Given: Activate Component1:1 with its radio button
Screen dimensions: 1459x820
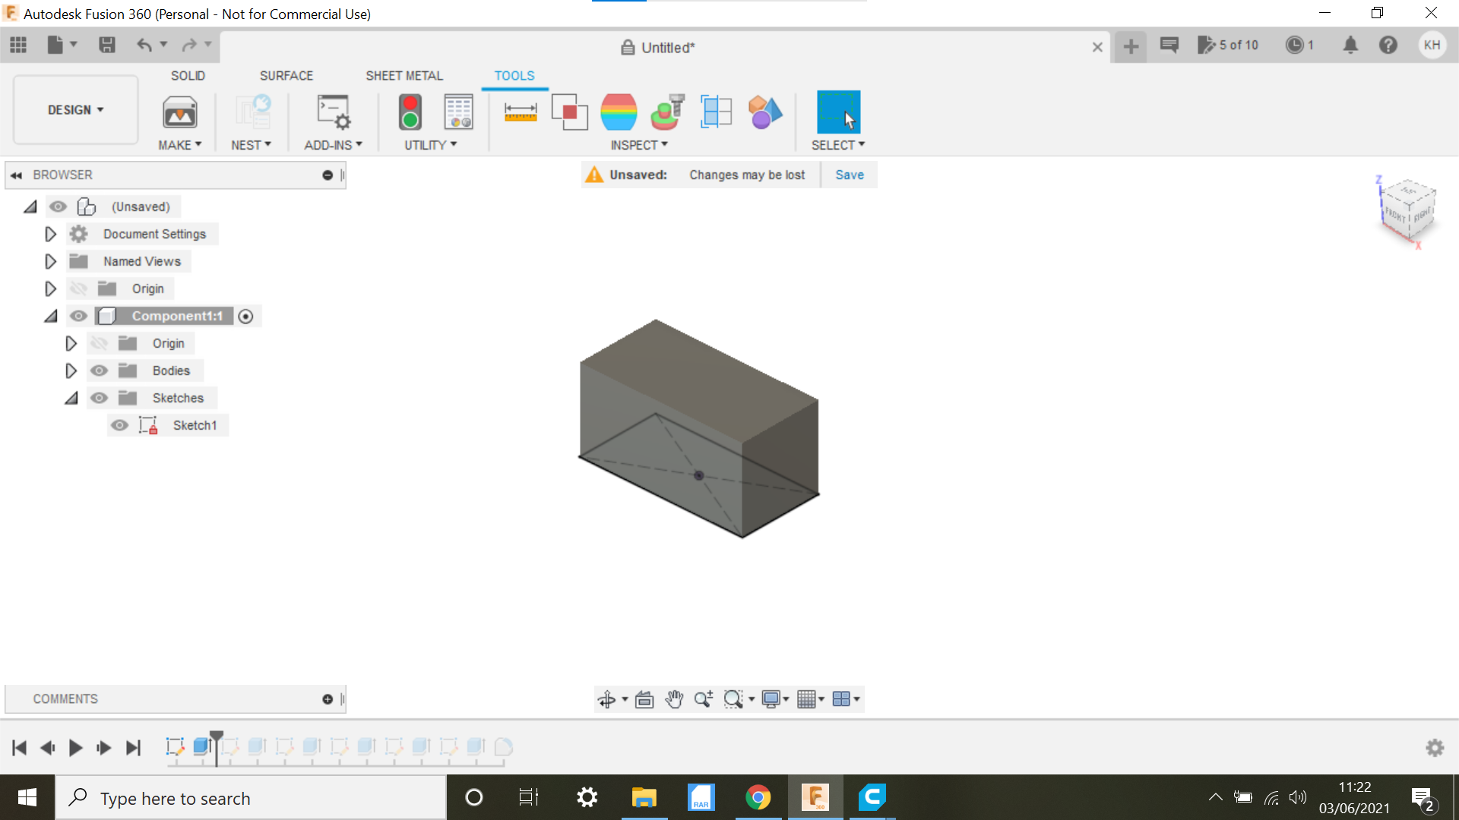Looking at the screenshot, I should tap(245, 316).
